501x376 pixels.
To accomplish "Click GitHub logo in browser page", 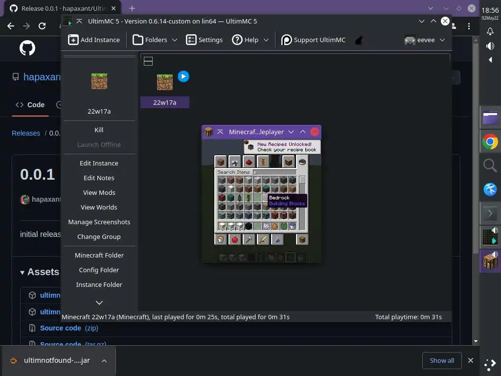I will point(27,48).
